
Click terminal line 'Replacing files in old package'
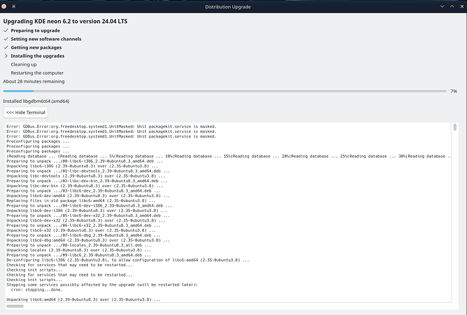pyautogui.click(x=81, y=201)
